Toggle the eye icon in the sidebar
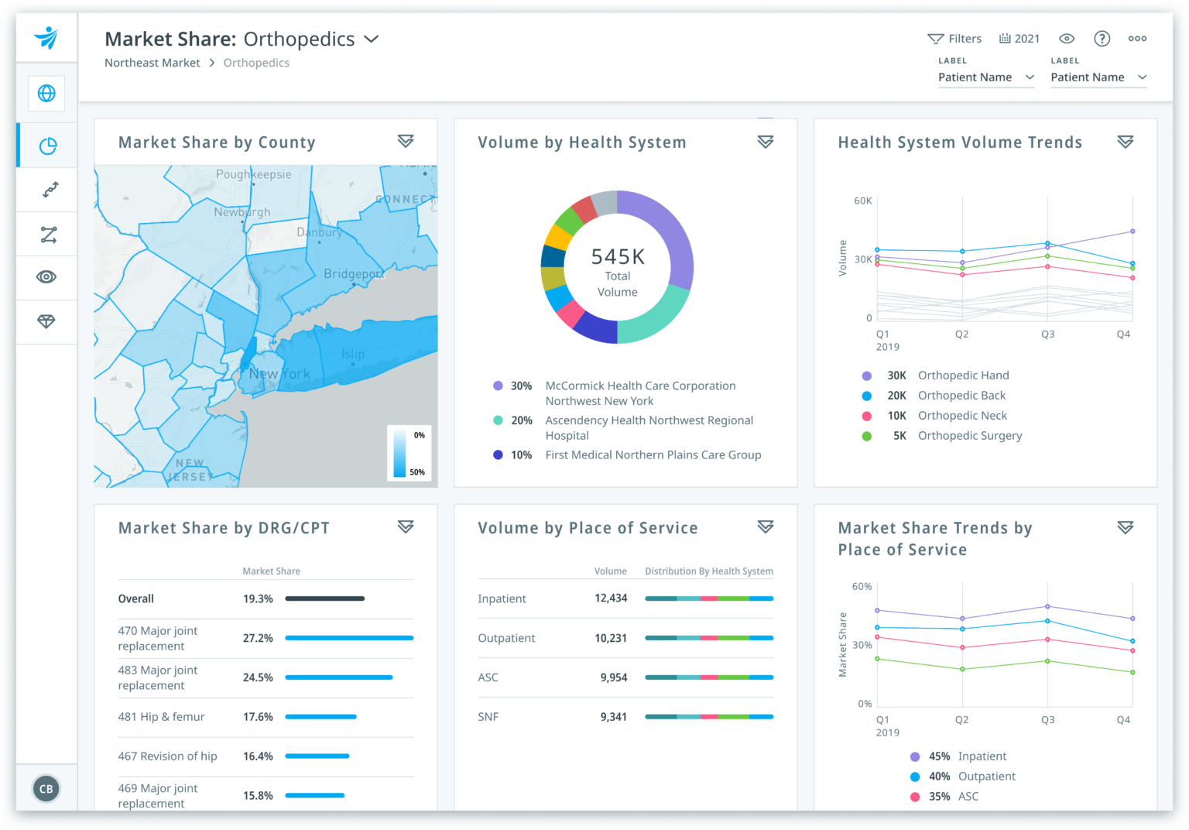 pyautogui.click(x=46, y=278)
